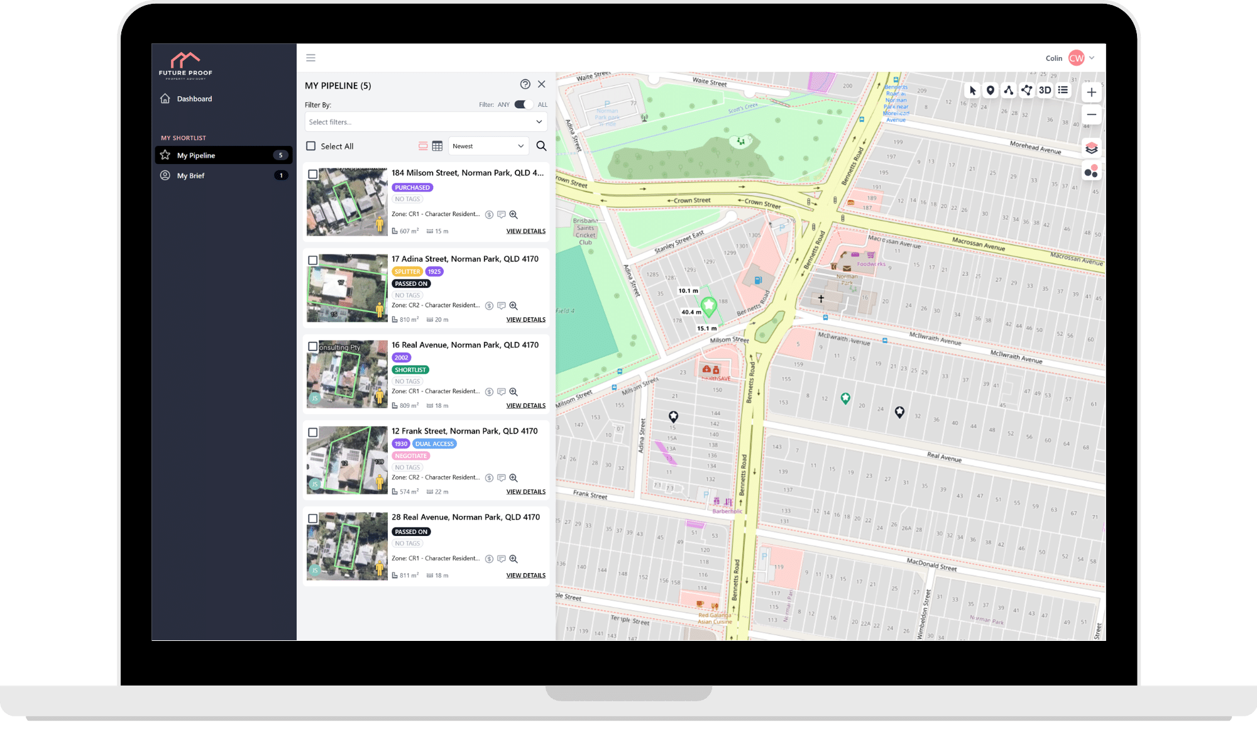The width and height of the screenshot is (1257, 754).
Task: Open My Pipeline in sidebar
Action: (x=224, y=155)
